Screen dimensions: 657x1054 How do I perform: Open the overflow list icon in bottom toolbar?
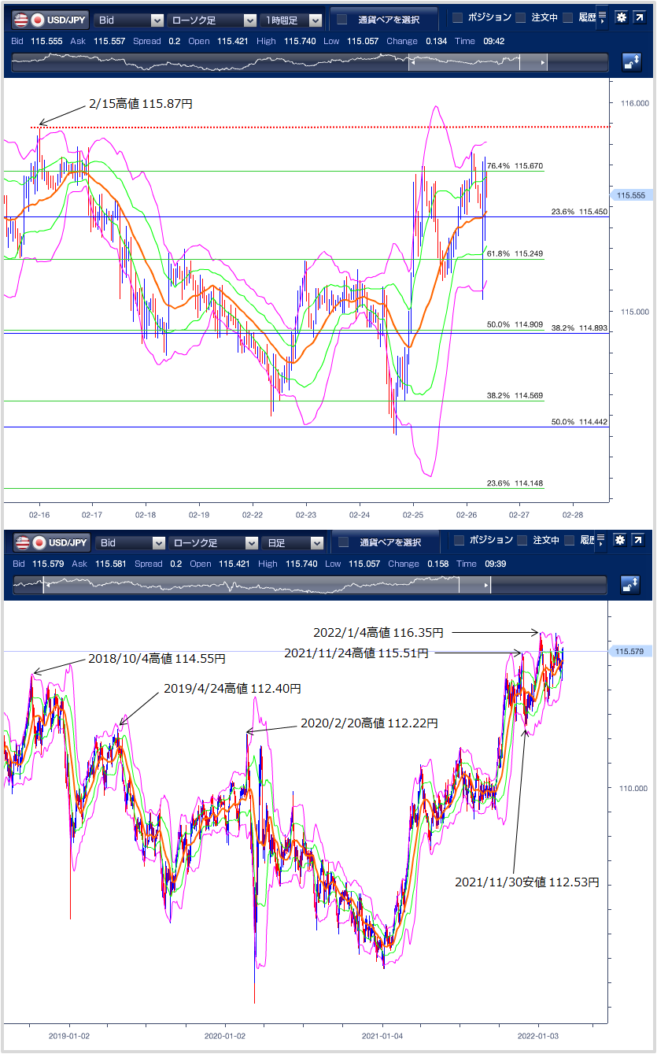point(602,541)
